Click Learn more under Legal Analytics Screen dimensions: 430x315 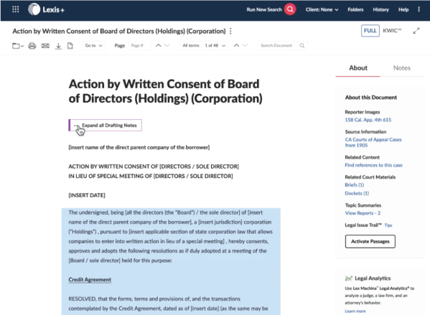point(355,311)
